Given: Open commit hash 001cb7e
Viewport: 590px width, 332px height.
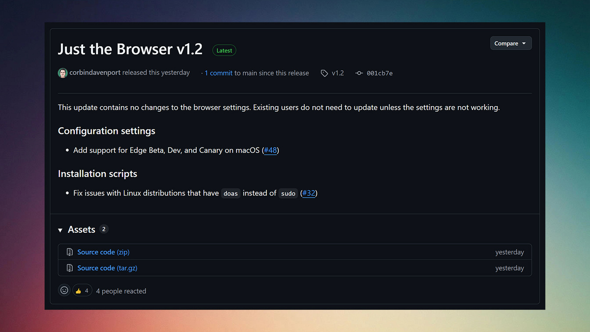Looking at the screenshot, I should point(380,73).
